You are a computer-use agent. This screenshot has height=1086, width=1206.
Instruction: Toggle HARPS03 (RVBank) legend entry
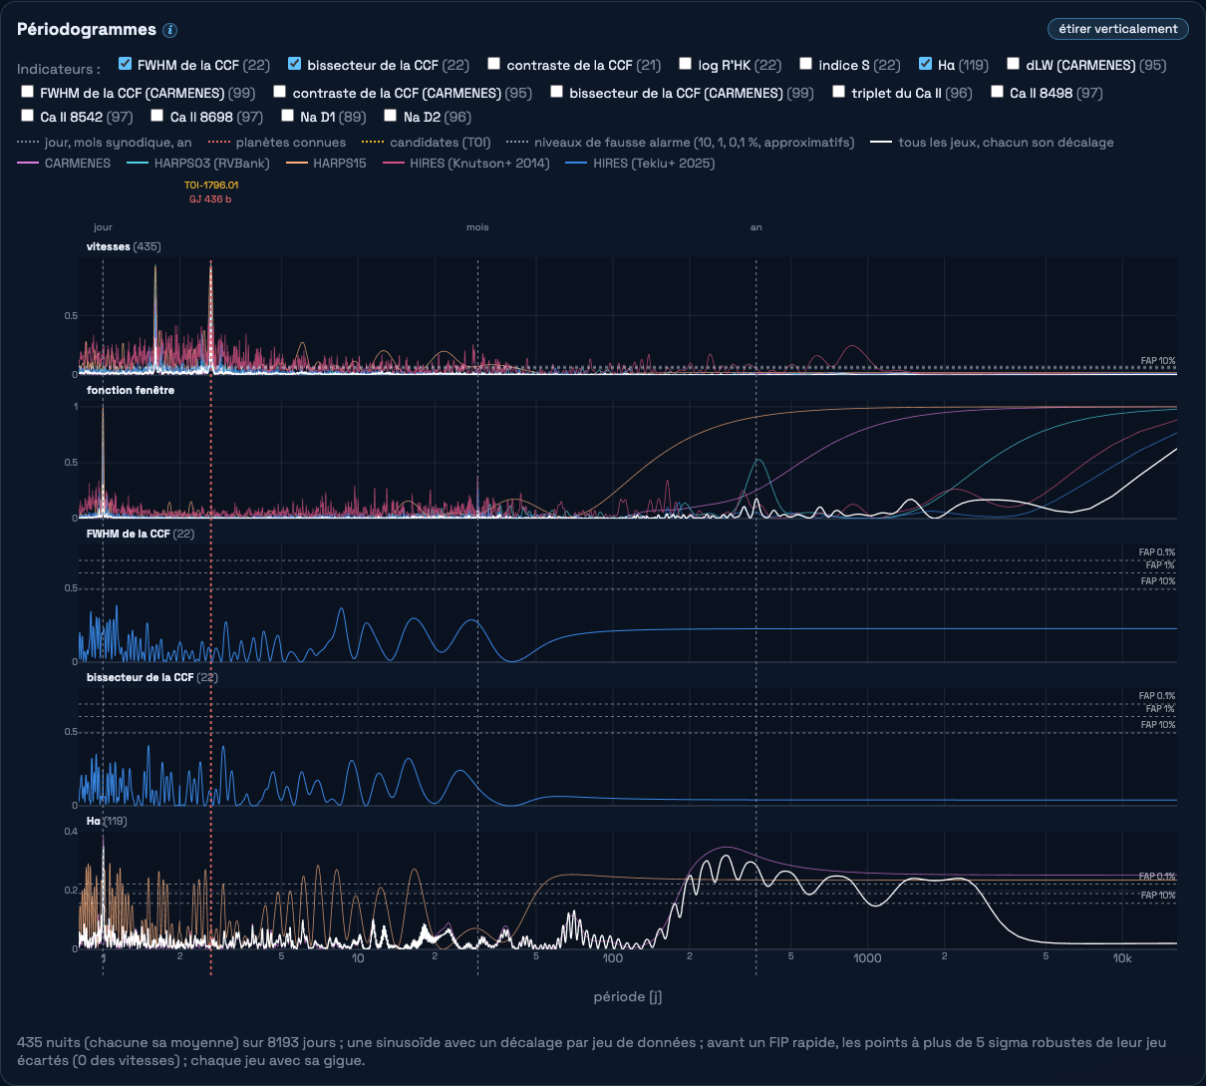coord(197,163)
